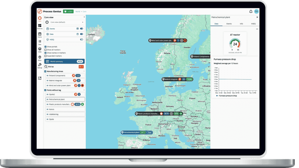
Task: Open the notifications bell
Action: (x=251, y=11)
